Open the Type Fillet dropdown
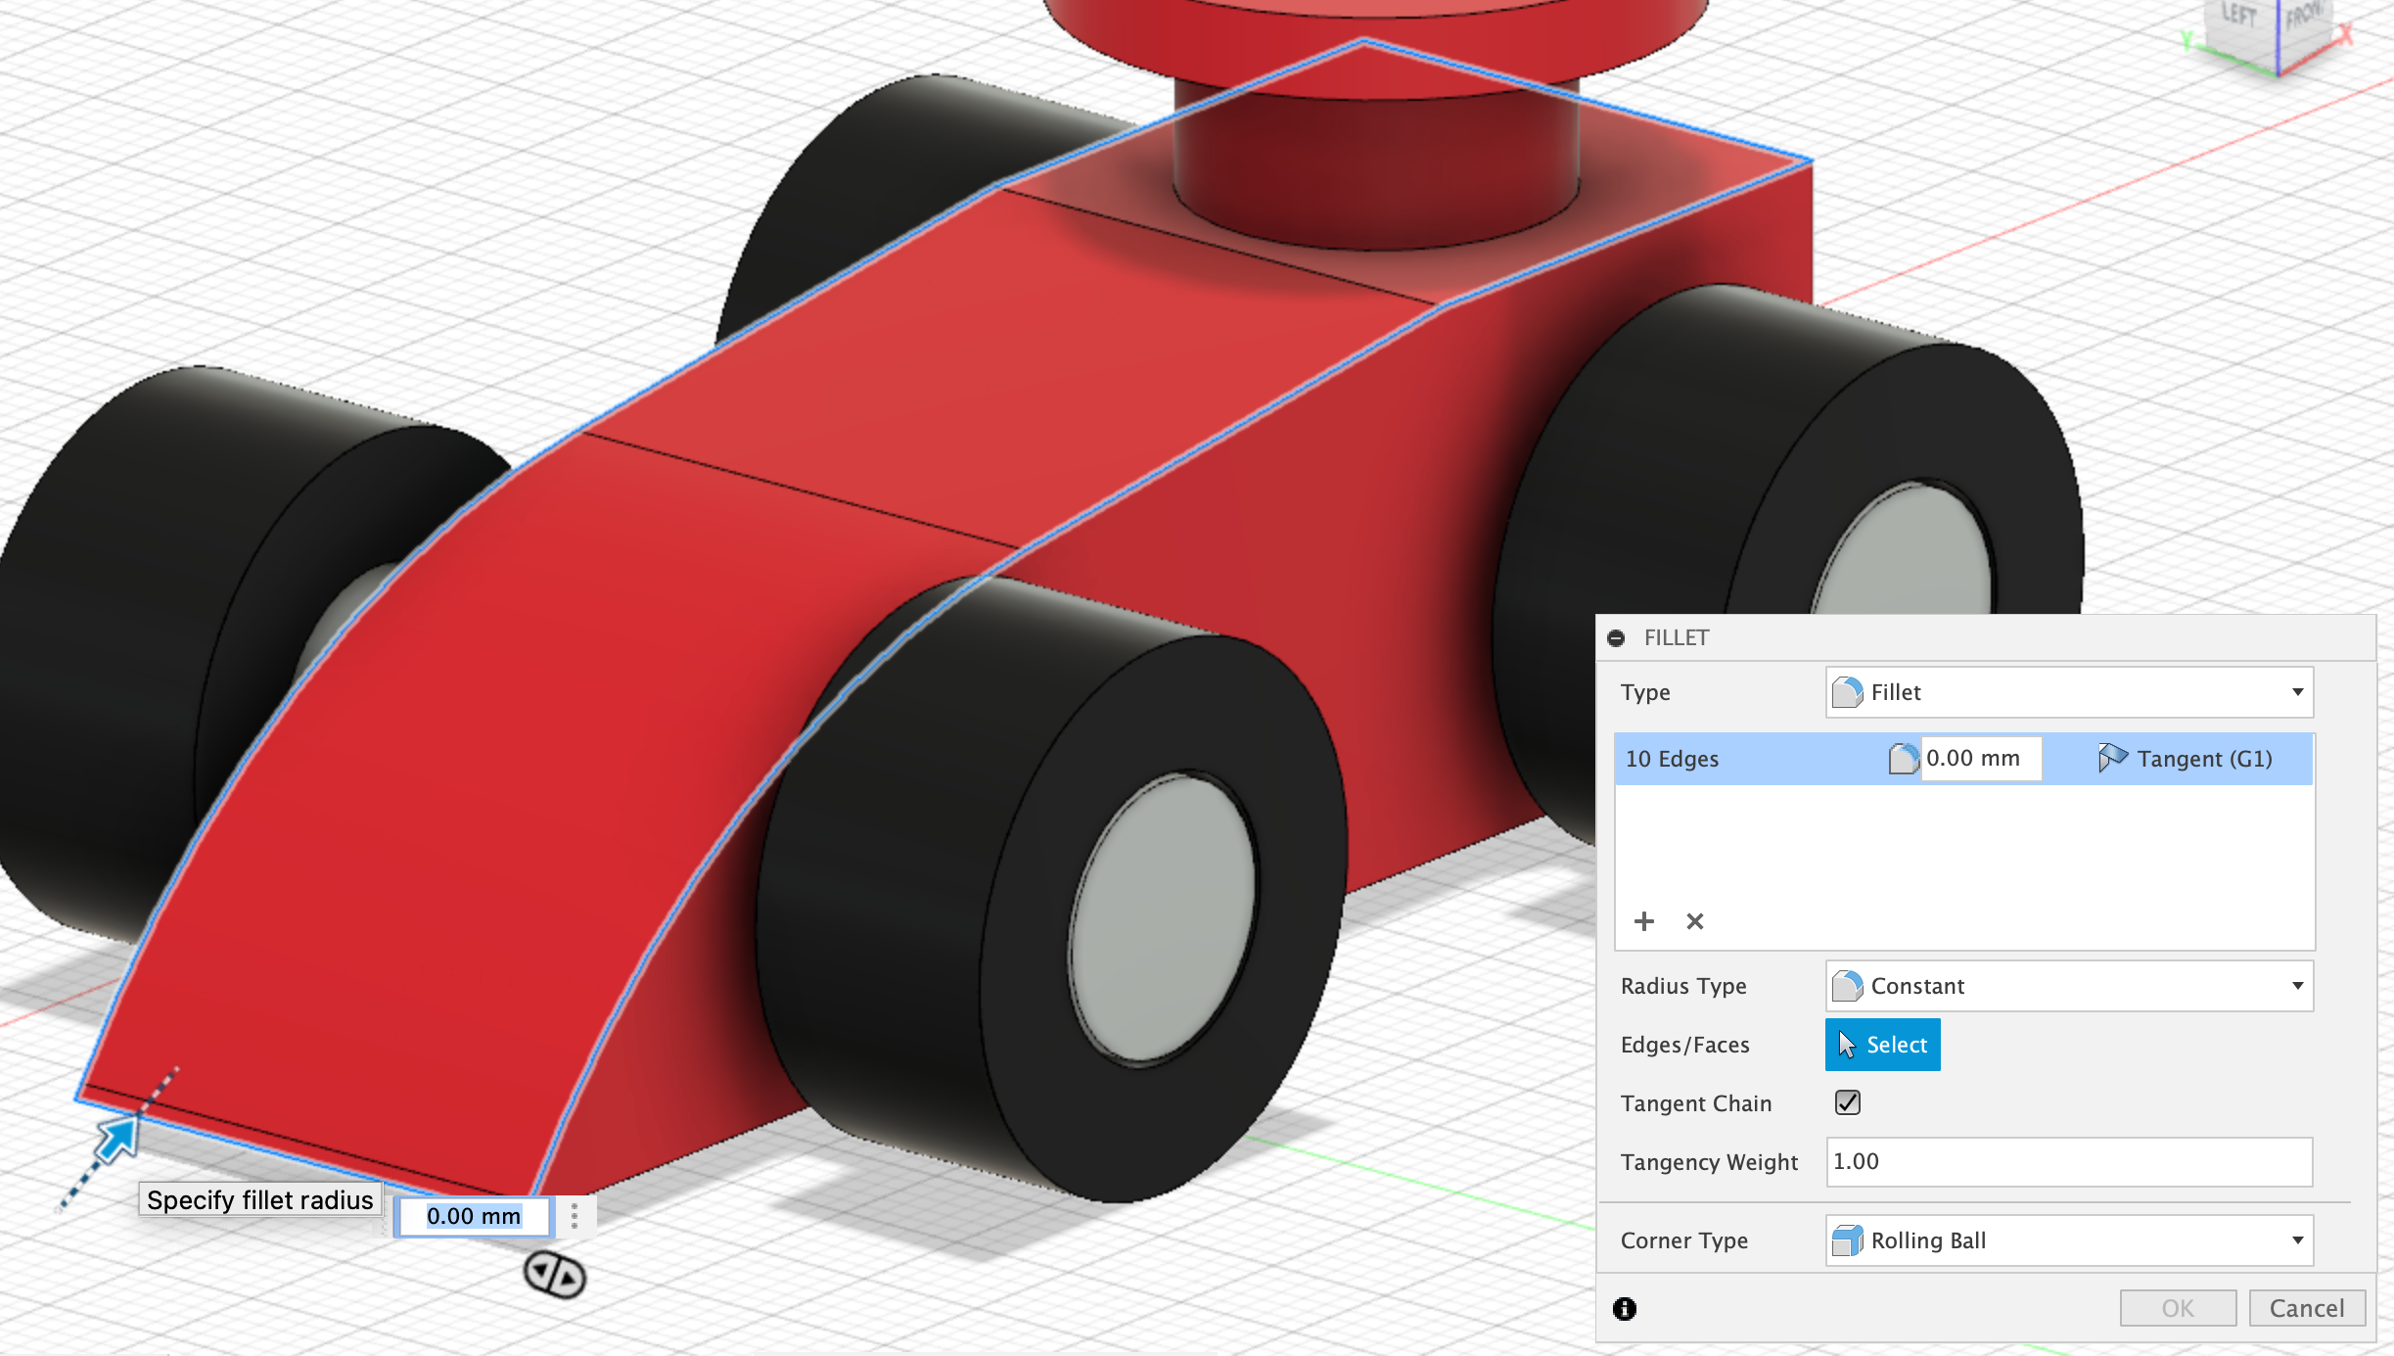 pyautogui.click(x=2069, y=692)
